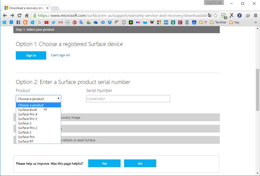Click the Choose a product dropdown box
This screenshot has height=176, width=260.
38,99
